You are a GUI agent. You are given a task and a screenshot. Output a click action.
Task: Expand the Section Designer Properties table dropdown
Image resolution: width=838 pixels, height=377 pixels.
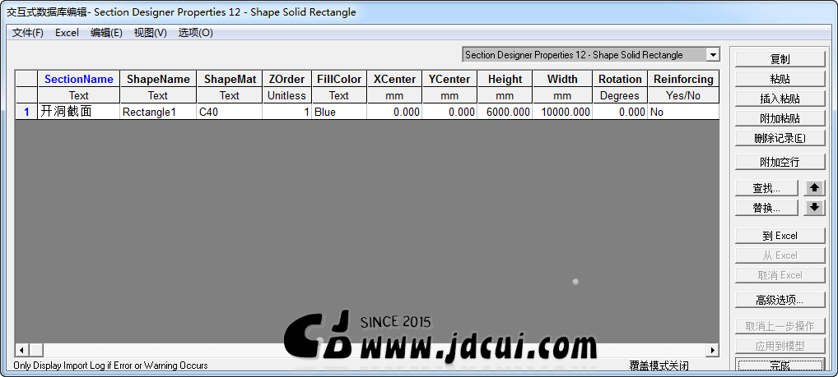pos(712,54)
